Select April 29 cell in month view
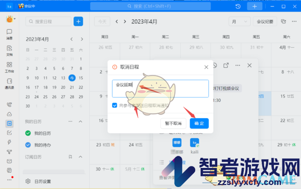Screen dimensions: 301x189 point(286,152)
